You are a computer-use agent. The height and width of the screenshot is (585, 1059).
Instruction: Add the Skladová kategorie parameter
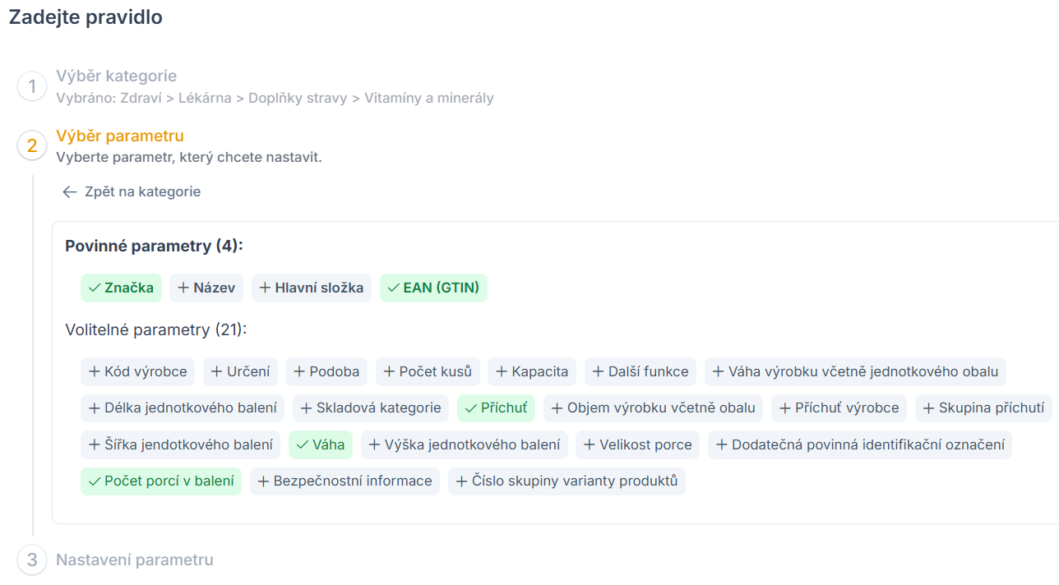pyautogui.click(x=371, y=408)
